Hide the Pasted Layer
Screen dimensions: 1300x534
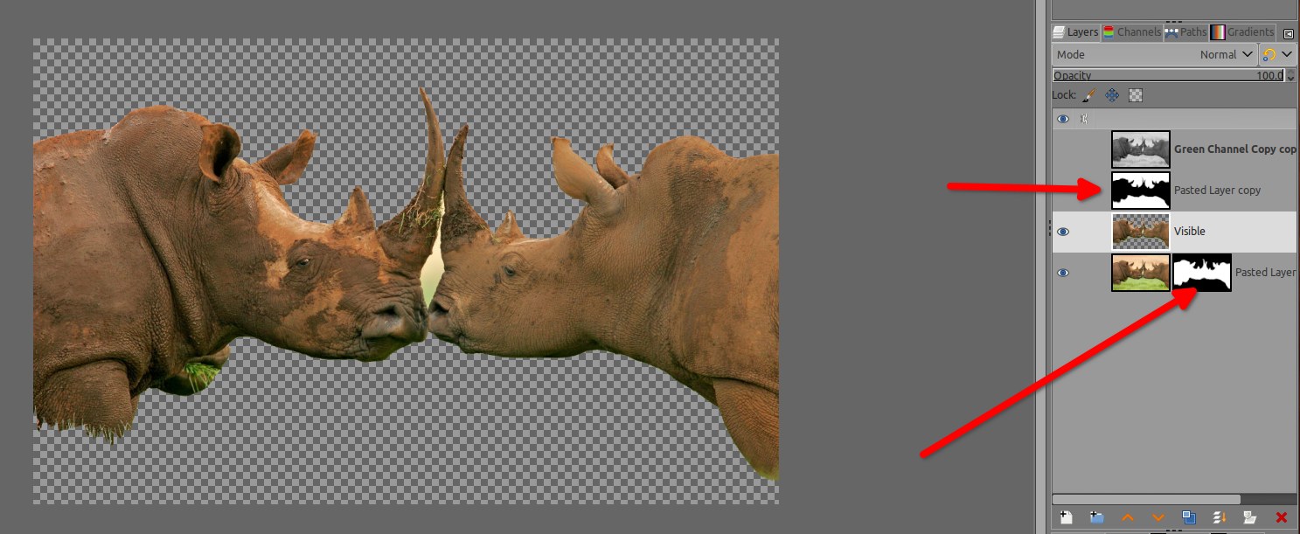click(1063, 273)
